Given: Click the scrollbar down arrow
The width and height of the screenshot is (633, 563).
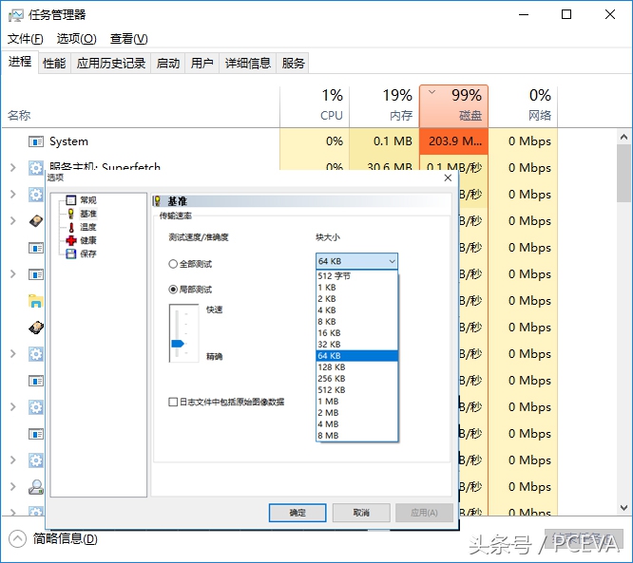Looking at the screenshot, I should coord(623,508).
